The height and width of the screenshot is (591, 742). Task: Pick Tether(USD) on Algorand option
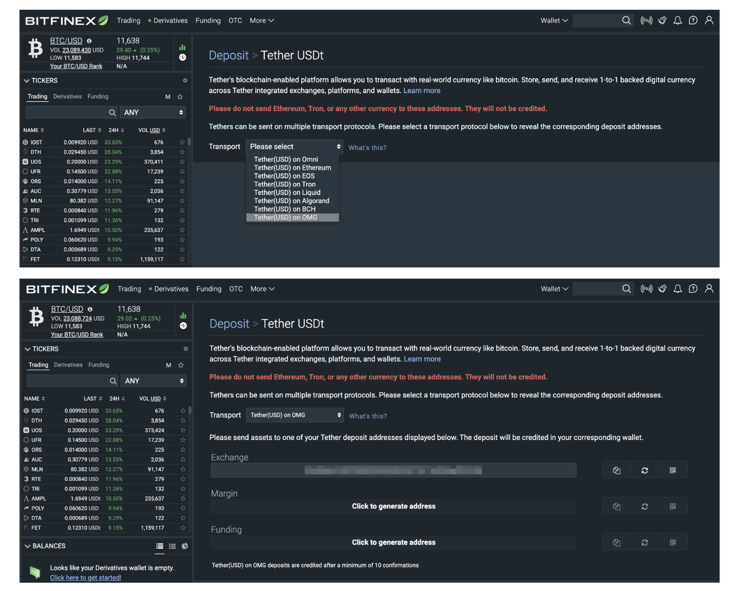pyautogui.click(x=292, y=201)
